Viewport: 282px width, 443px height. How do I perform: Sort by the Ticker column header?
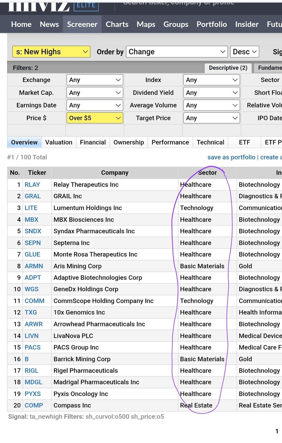click(x=37, y=172)
